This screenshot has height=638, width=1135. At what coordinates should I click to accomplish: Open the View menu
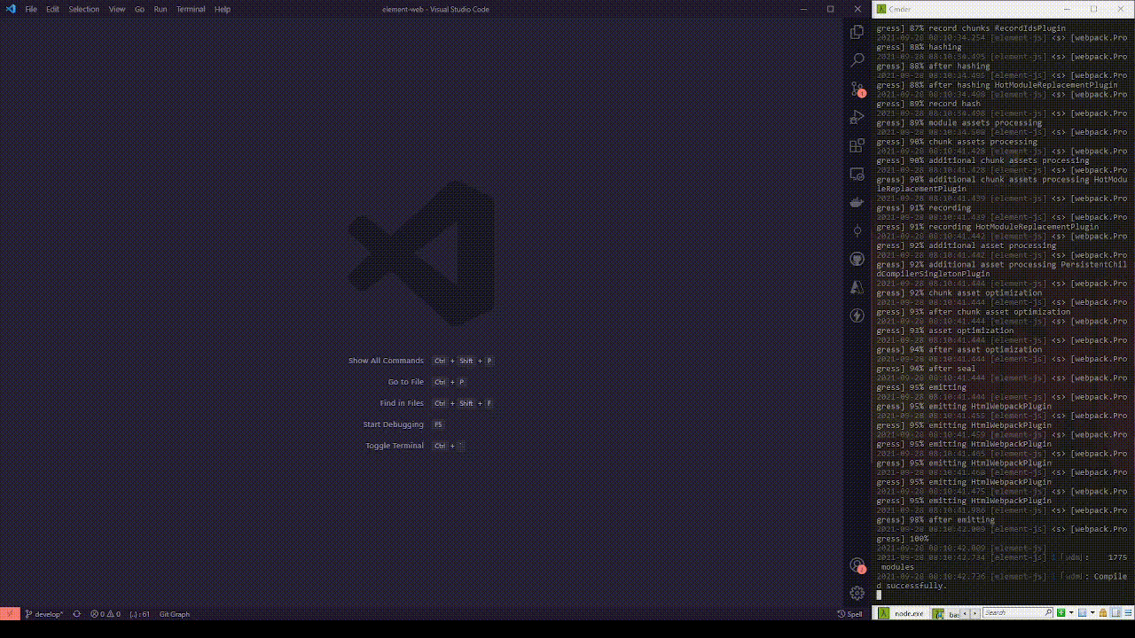point(117,9)
